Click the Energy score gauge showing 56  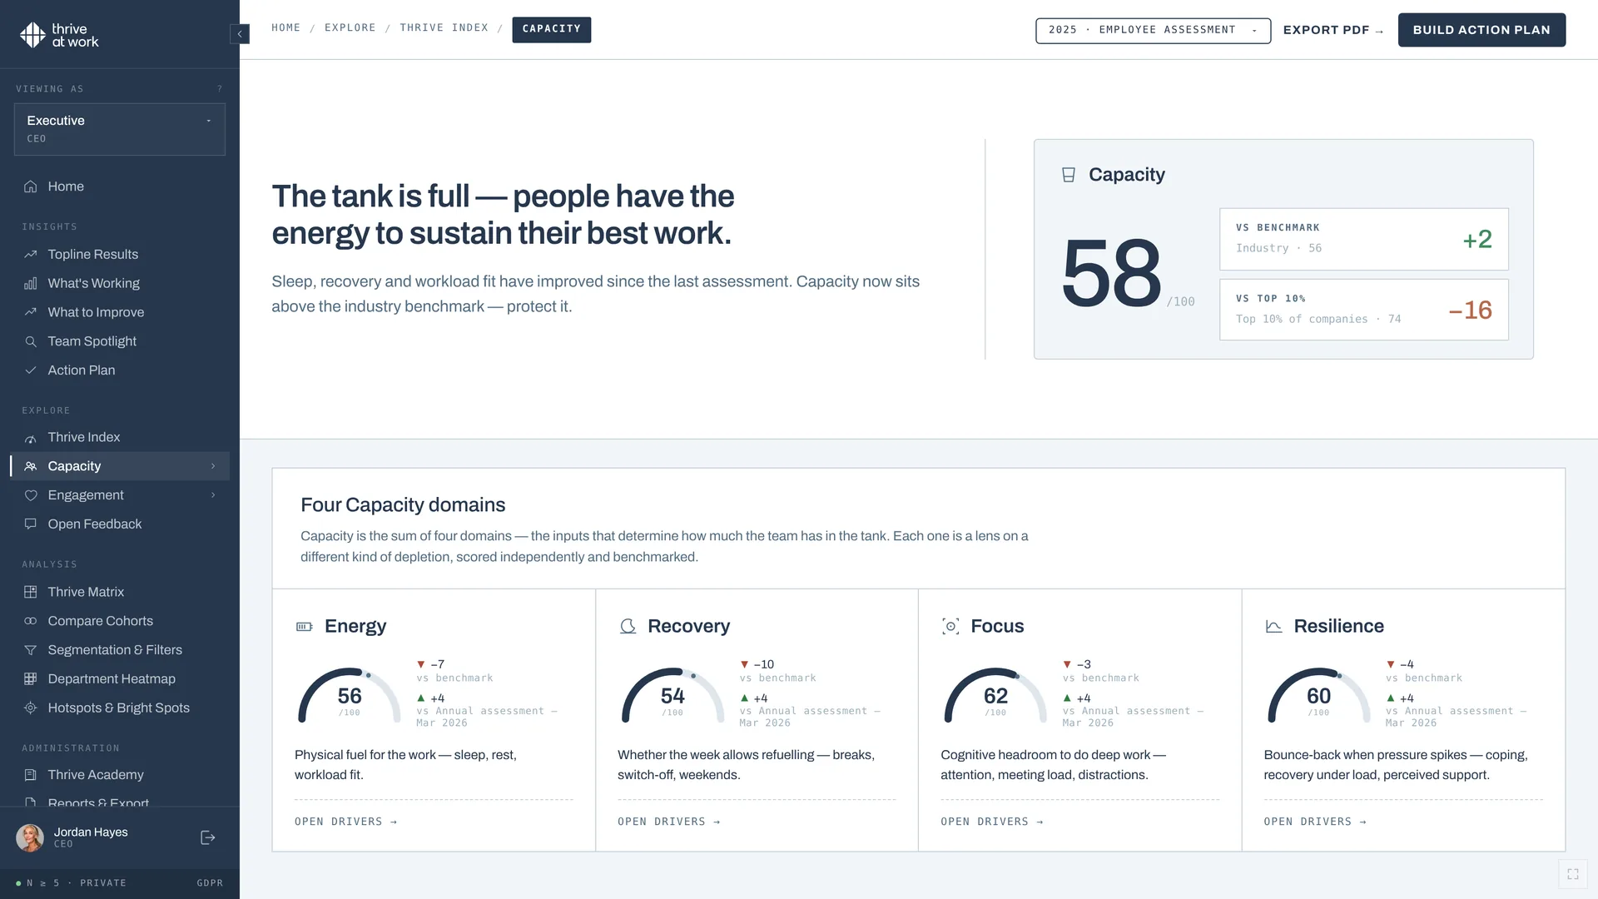click(350, 696)
